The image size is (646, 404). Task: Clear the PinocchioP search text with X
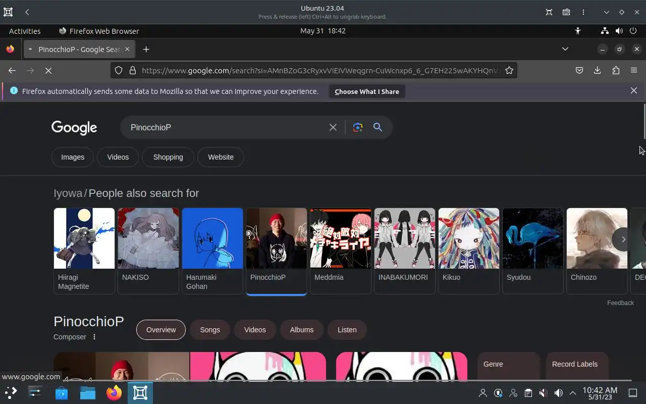[333, 127]
